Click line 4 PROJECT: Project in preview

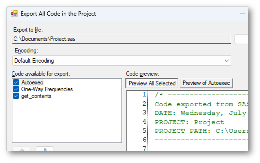[189, 122]
